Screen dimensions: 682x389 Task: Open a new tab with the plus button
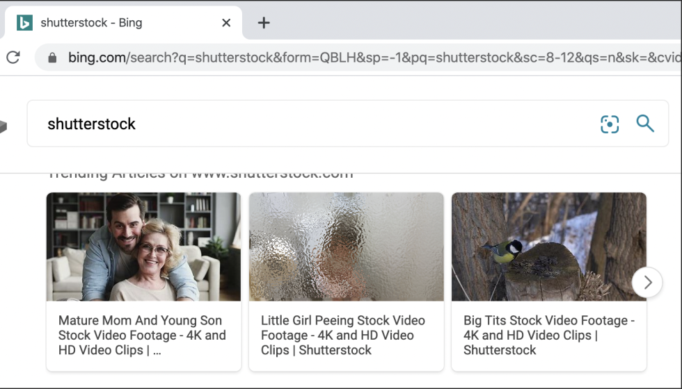(x=264, y=22)
